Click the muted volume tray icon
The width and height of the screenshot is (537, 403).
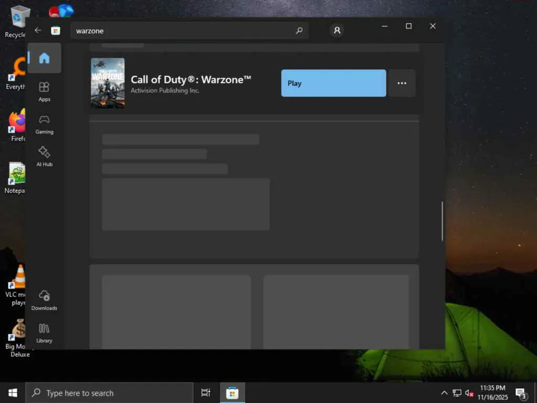[x=469, y=393]
